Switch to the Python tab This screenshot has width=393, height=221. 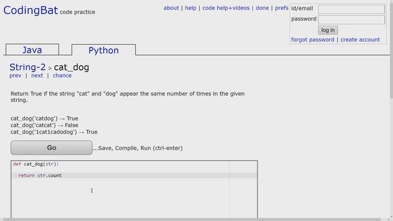(x=104, y=50)
